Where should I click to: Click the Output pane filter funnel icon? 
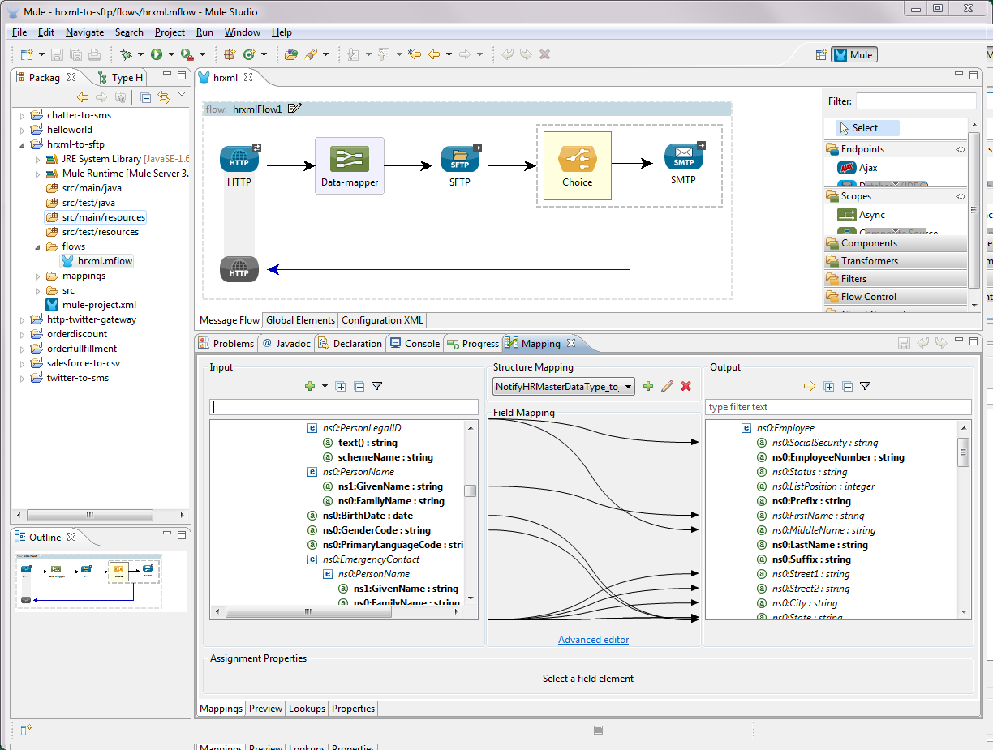pyautogui.click(x=866, y=387)
